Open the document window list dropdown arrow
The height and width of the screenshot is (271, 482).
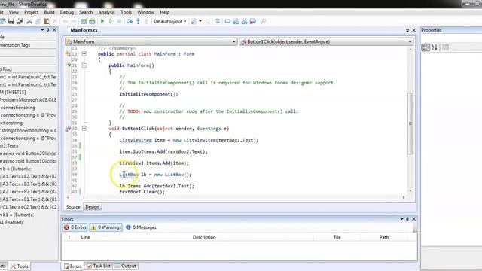[x=407, y=30]
